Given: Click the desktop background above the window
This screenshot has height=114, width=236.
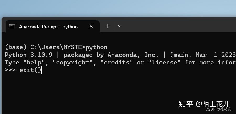Looking at the screenshot, I should [118, 8].
